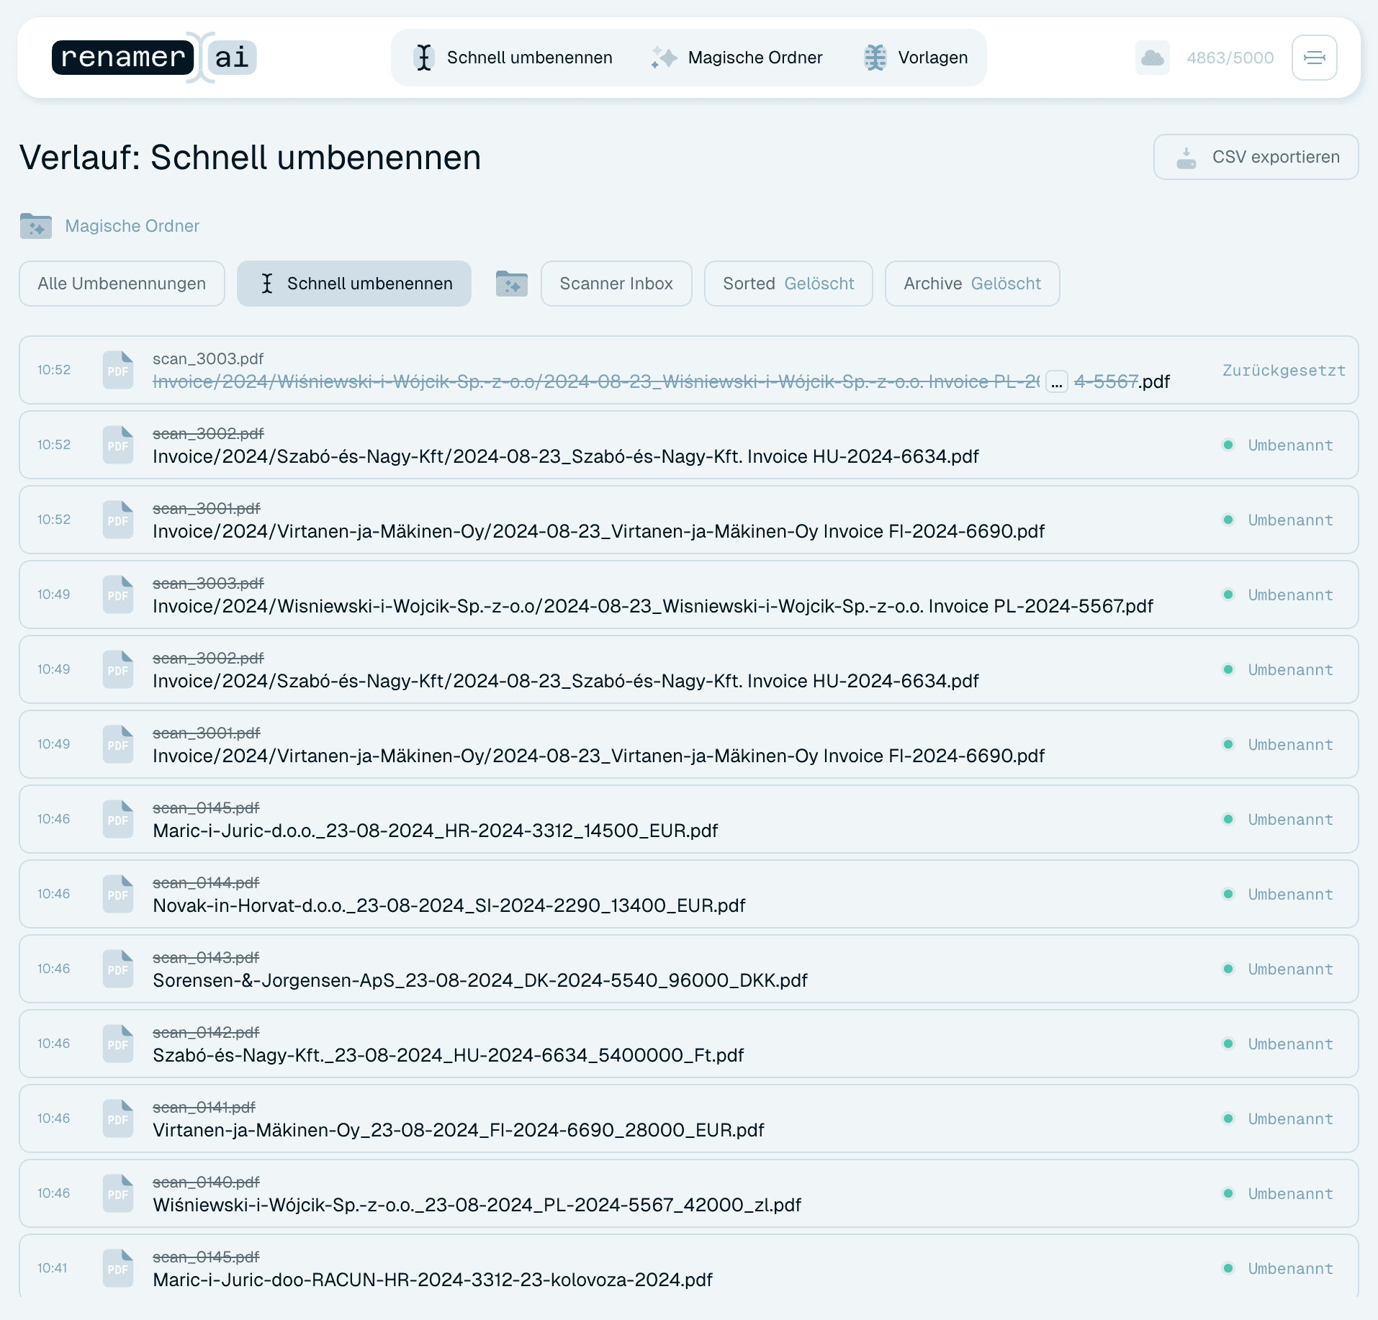Select the Alle Umbenennungen filter
Viewport: 1378px width, 1320px height.
point(122,284)
